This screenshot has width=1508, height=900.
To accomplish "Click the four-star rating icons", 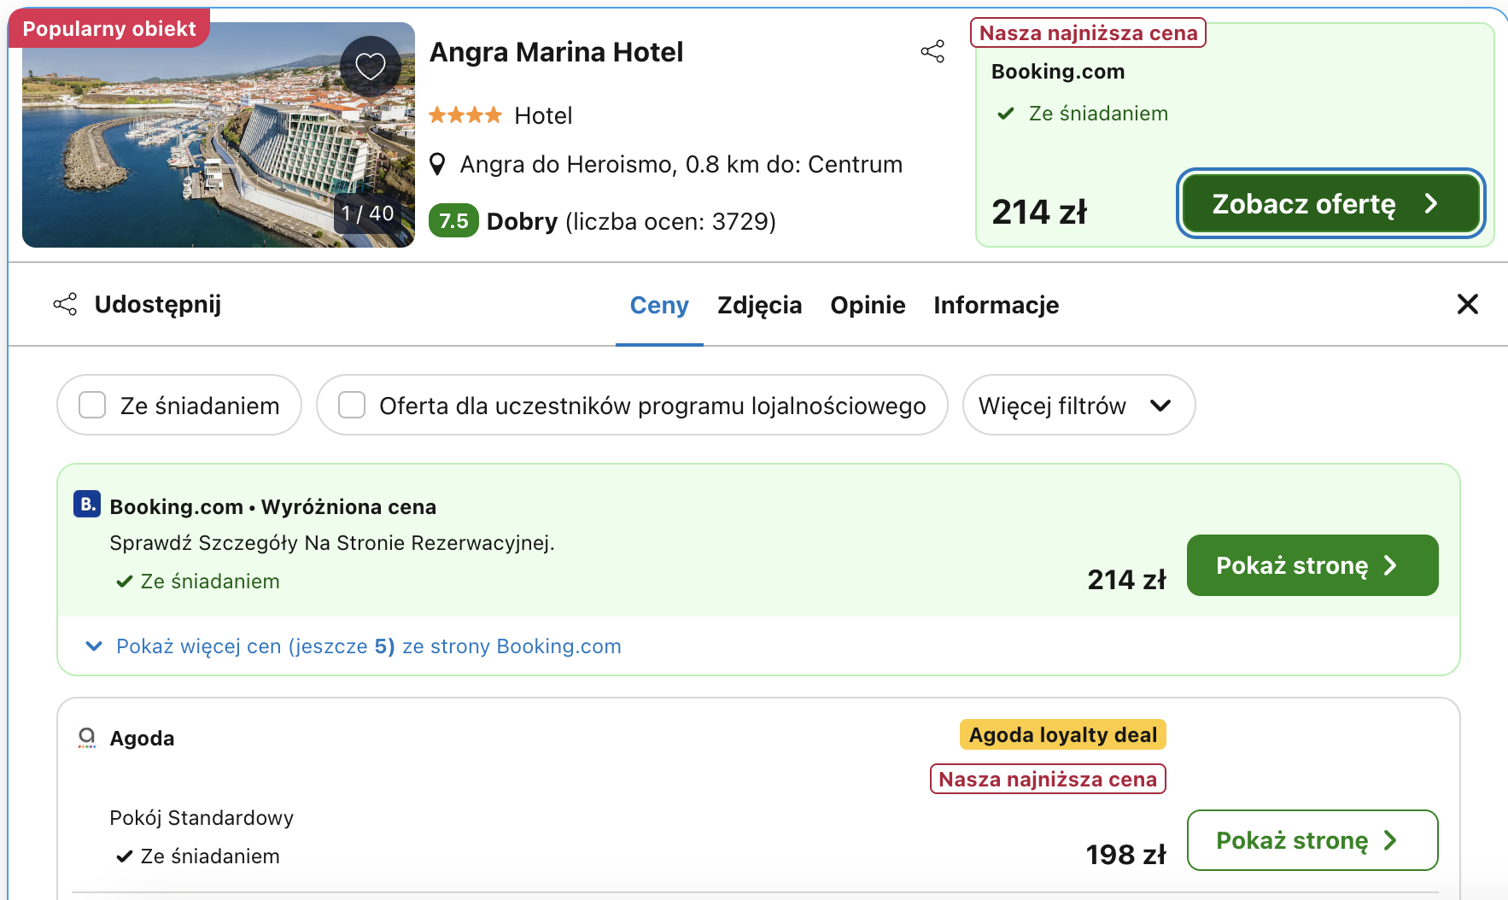I will point(466,114).
